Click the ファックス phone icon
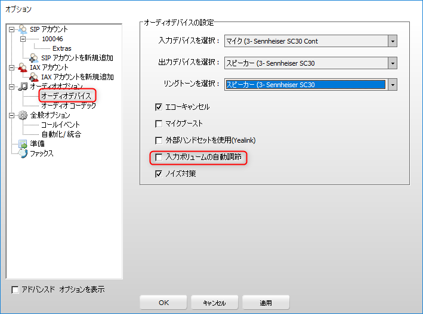The image size is (423, 314). tap(23, 153)
